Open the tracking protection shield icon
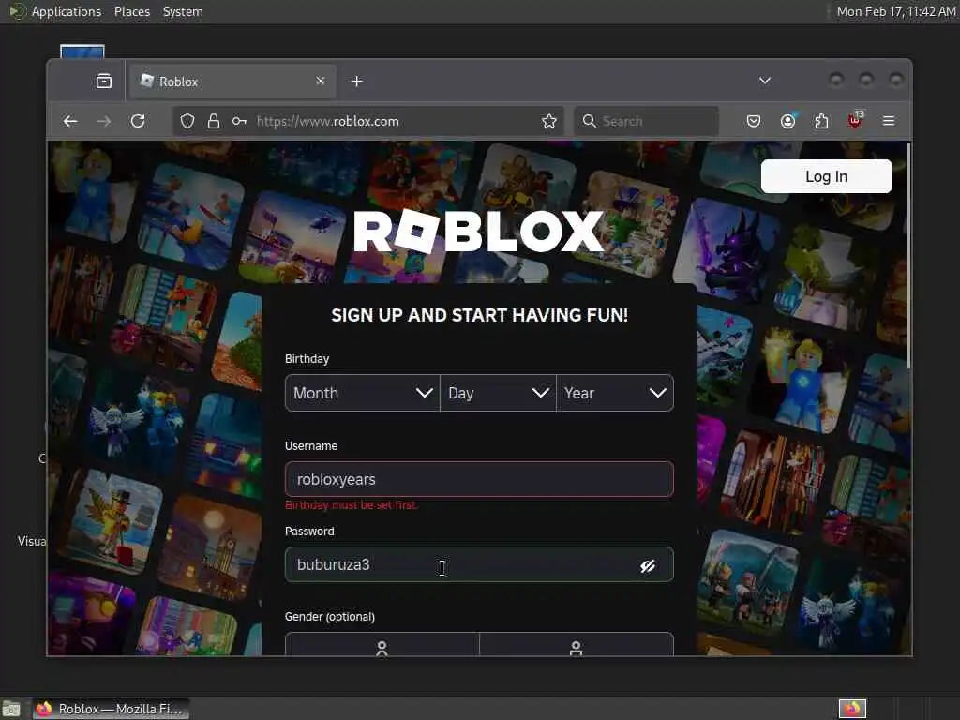960x720 pixels. click(x=187, y=121)
